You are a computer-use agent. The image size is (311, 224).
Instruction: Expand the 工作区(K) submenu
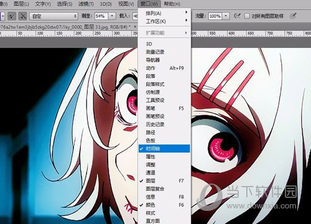164,21
